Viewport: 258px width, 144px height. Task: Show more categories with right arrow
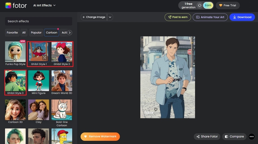point(70,33)
